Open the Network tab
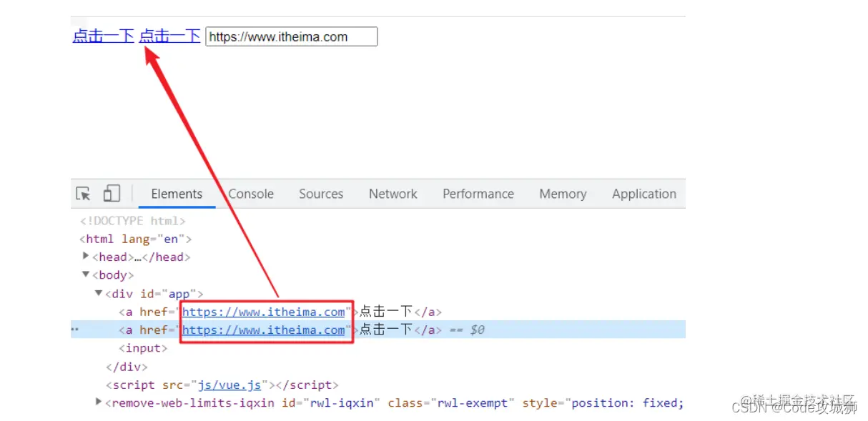The image size is (868, 421). pyautogui.click(x=393, y=194)
